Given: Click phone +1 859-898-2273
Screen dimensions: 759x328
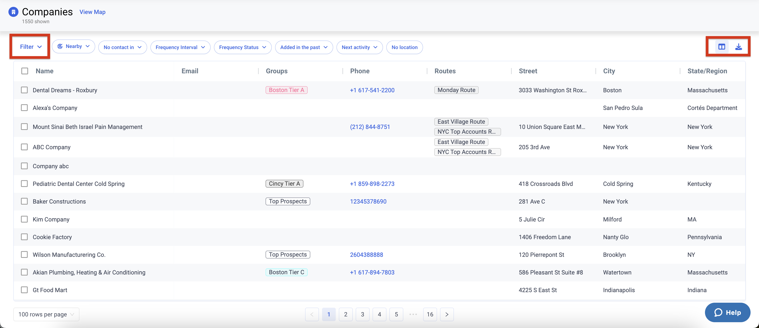Looking at the screenshot, I should (372, 184).
